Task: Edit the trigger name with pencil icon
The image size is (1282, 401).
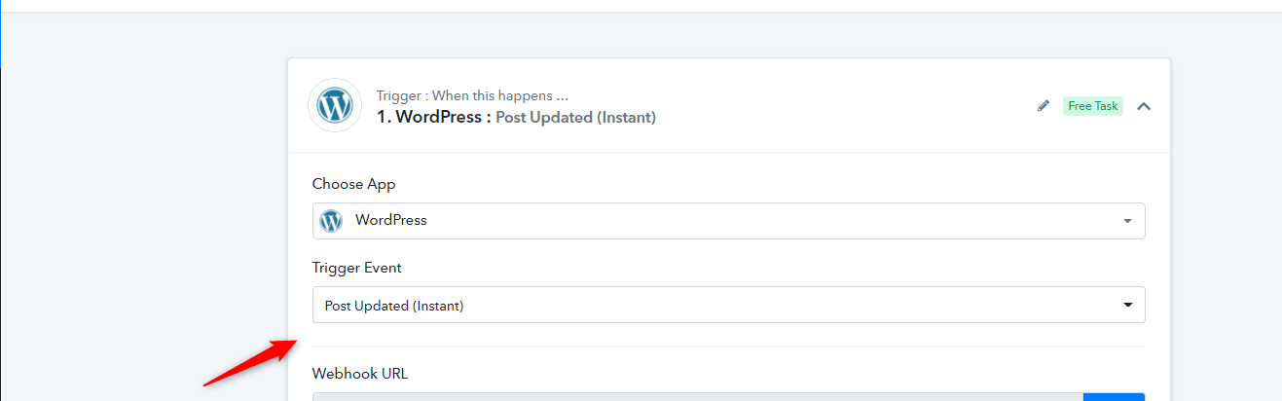Action: pos(1044,105)
